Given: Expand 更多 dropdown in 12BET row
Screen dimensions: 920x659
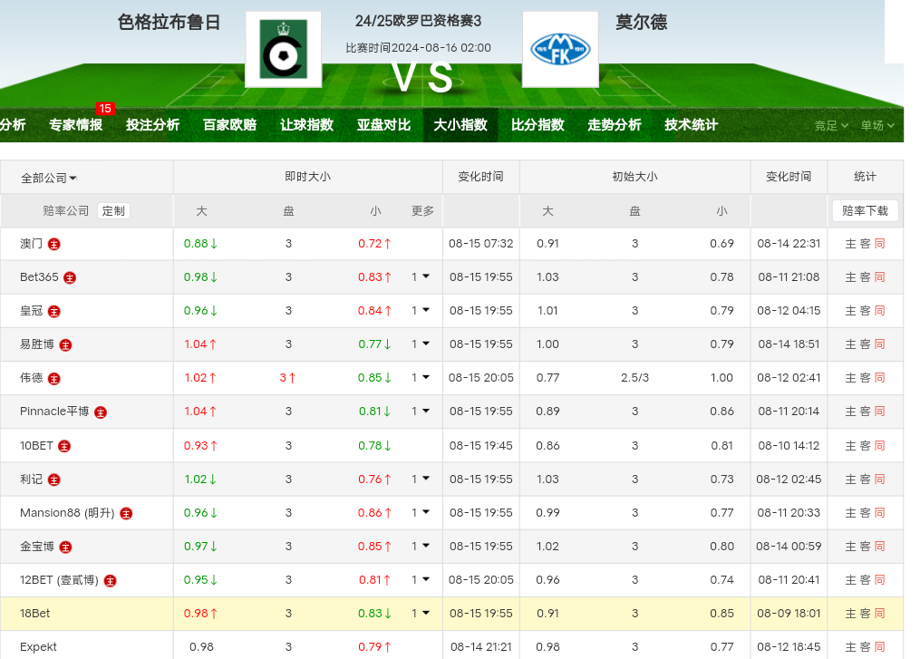Looking at the screenshot, I should point(421,579).
